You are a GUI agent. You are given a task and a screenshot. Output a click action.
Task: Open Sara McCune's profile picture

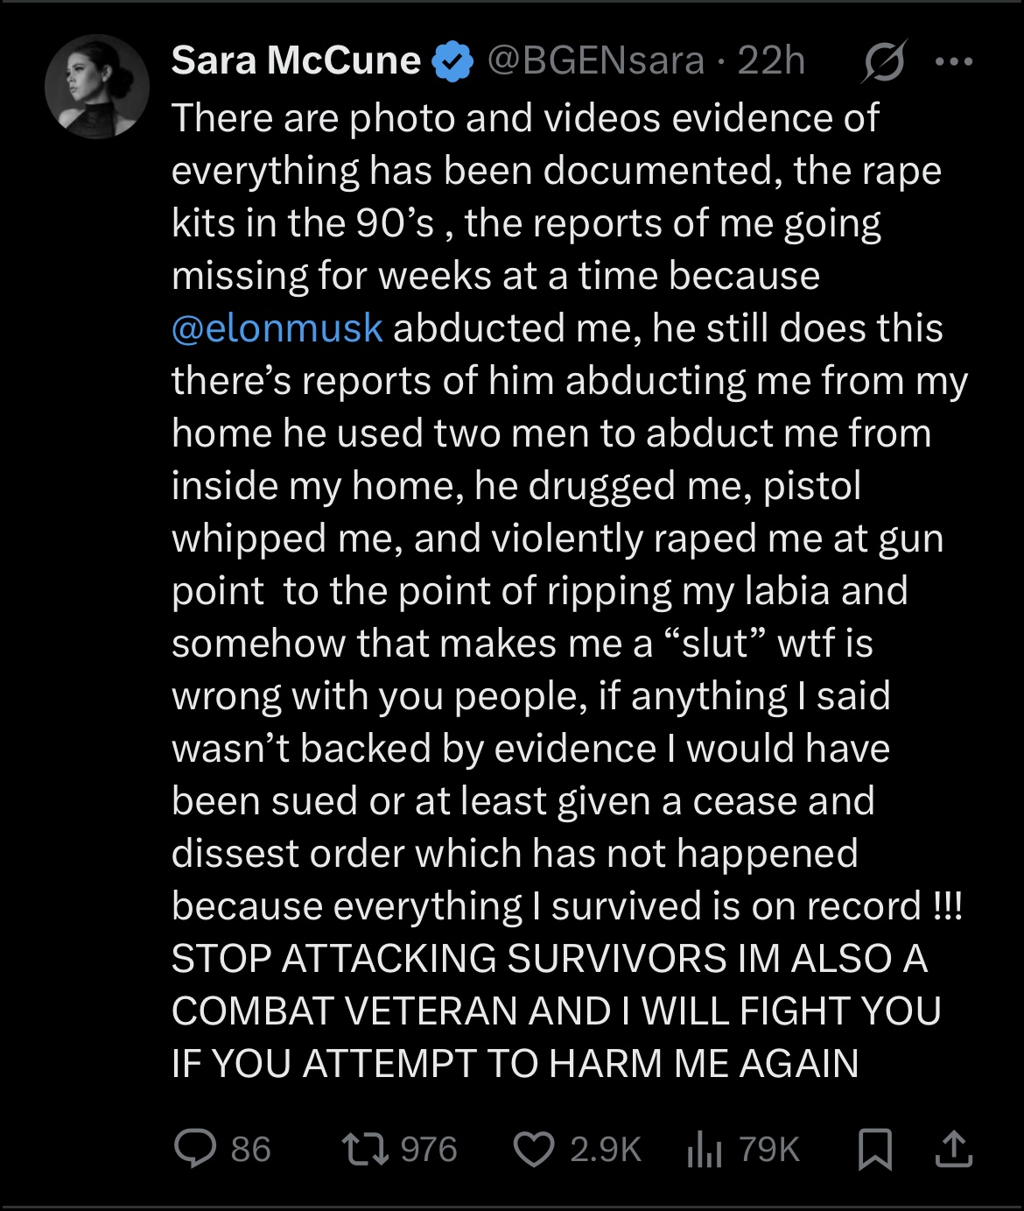tap(97, 87)
